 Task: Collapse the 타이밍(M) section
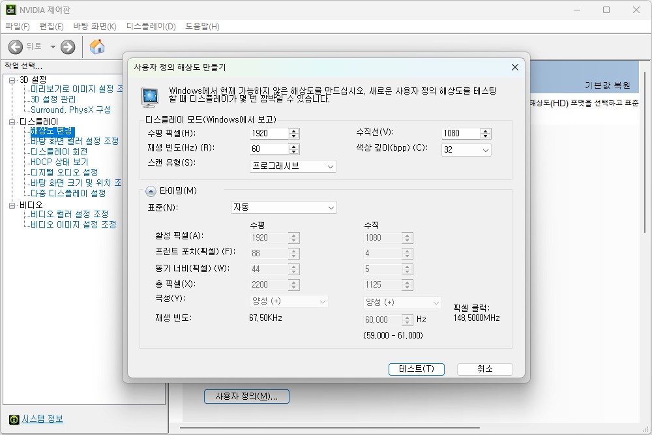point(151,191)
